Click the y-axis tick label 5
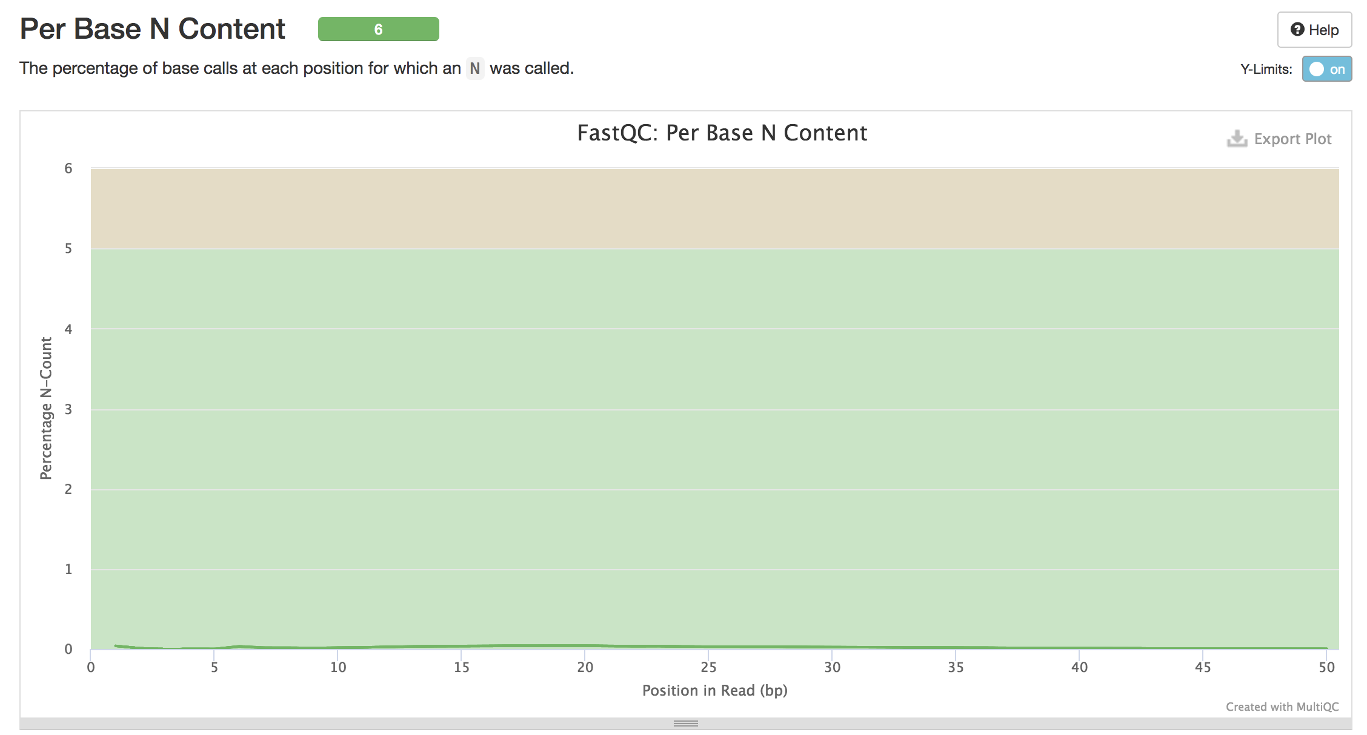This screenshot has height=735, width=1367. click(x=68, y=248)
